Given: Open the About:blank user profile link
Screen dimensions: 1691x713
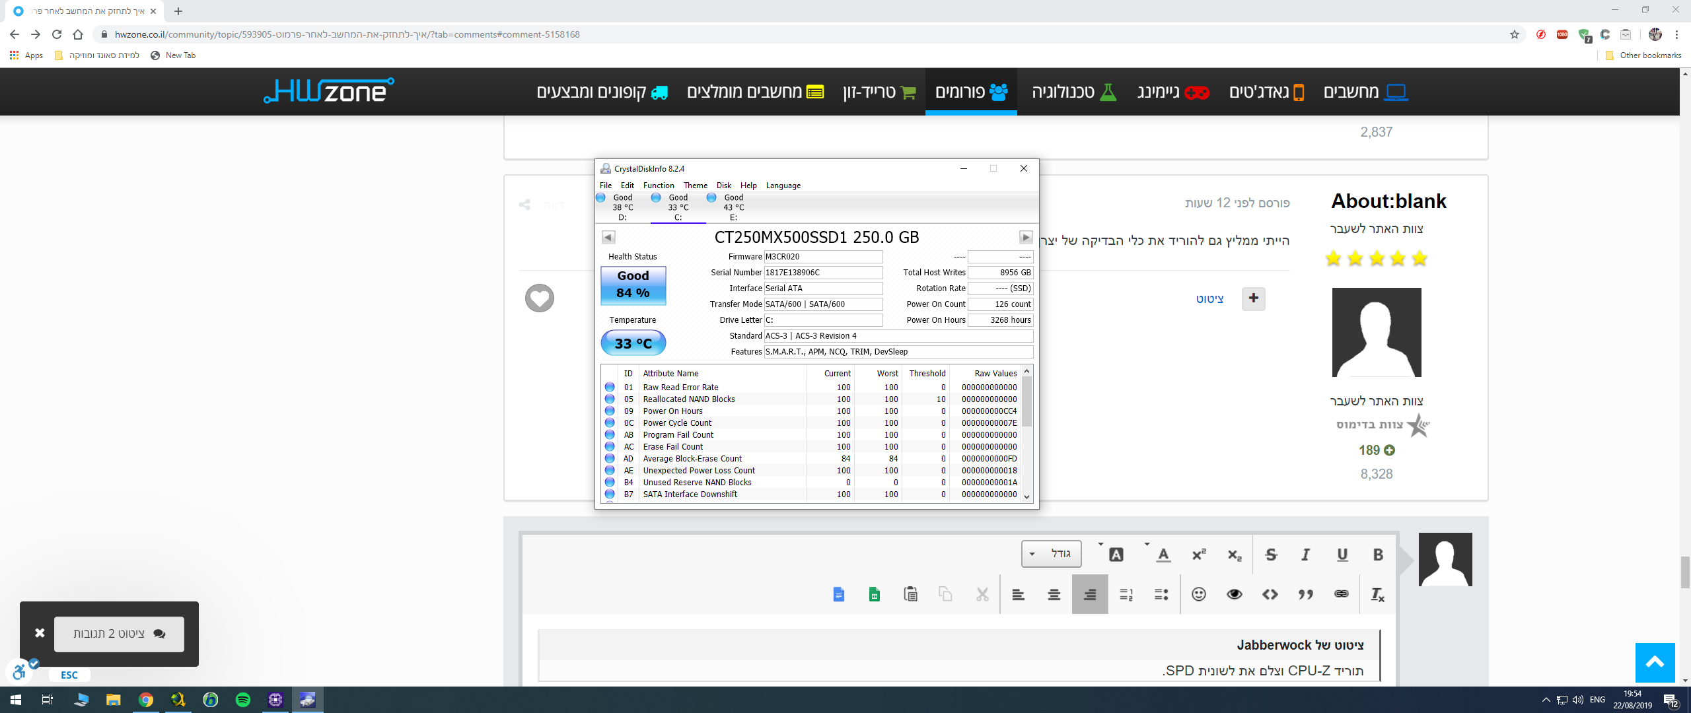Looking at the screenshot, I should click(x=1388, y=201).
